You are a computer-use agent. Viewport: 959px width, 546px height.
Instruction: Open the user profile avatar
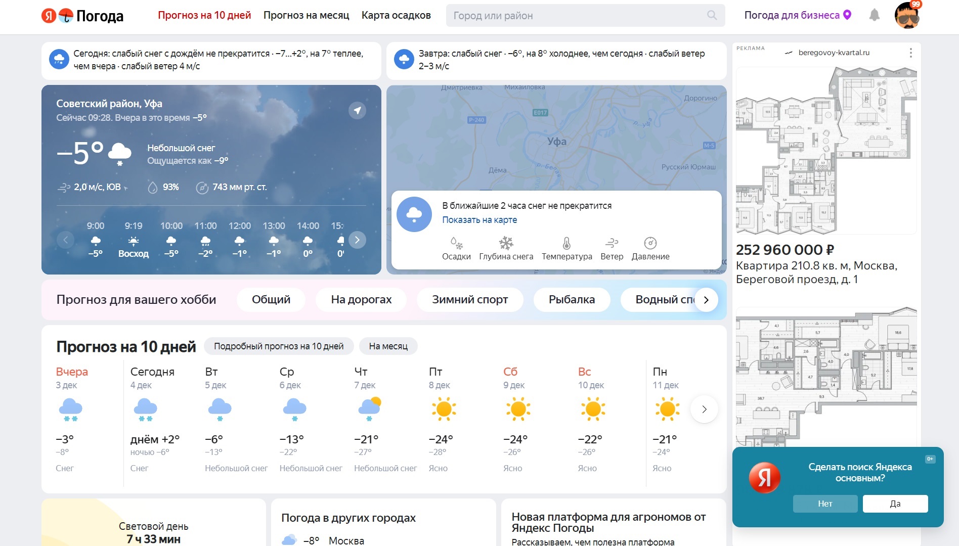(907, 15)
